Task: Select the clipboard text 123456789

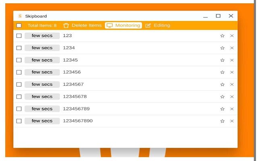Action: (x=76, y=109)
